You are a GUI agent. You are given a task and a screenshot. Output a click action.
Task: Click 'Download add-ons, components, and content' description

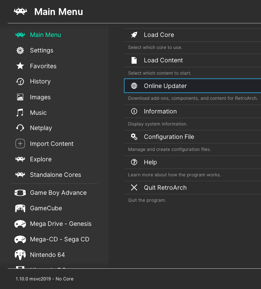193,98
